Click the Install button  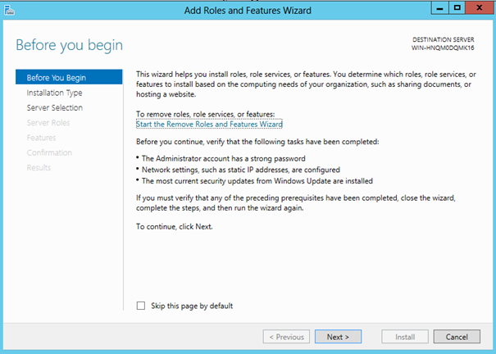click(405, 337)
